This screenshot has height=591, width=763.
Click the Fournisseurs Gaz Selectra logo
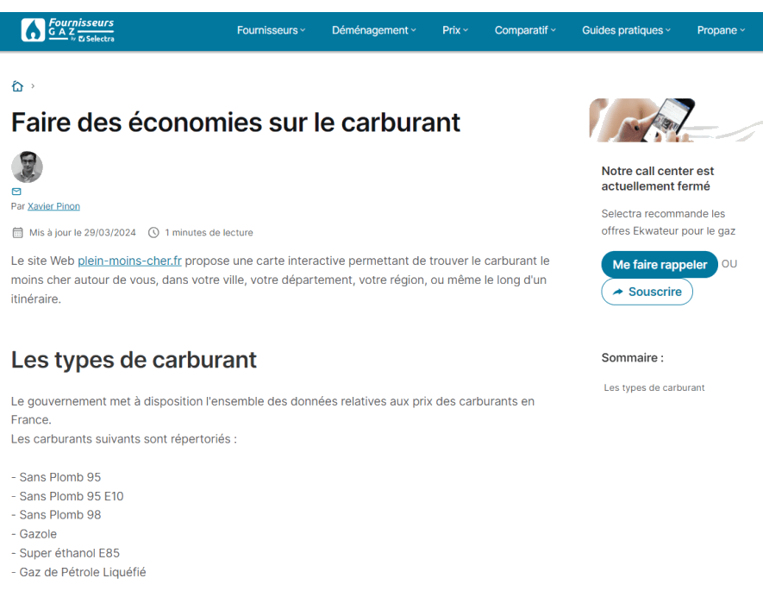coord(68,30)
